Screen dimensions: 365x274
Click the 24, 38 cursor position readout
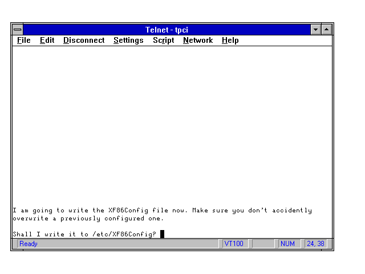click(x=315, y=244)
